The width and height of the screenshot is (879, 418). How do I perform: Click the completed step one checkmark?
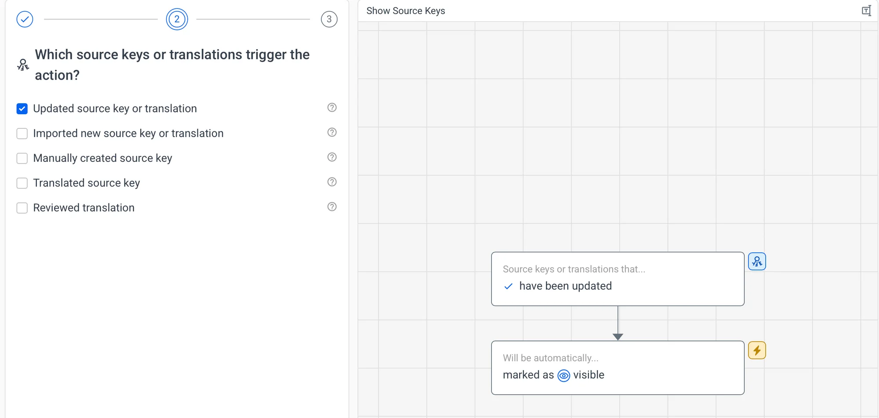click(x=25, y=19)
